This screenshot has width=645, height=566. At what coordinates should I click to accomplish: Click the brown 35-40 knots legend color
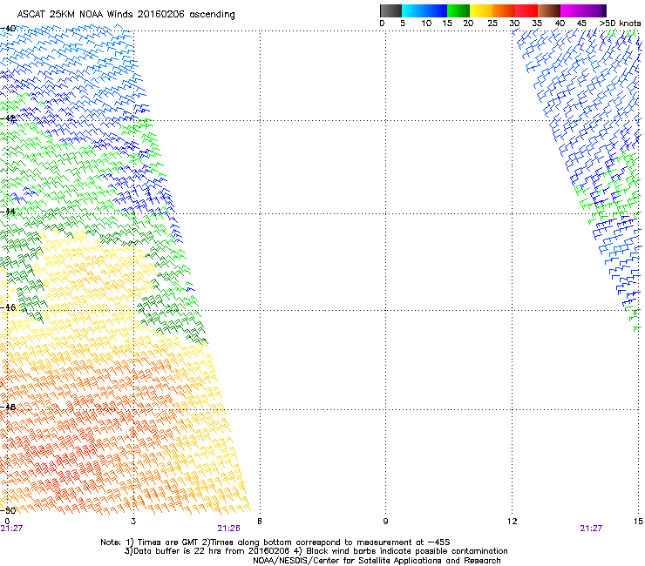point(549,10)
